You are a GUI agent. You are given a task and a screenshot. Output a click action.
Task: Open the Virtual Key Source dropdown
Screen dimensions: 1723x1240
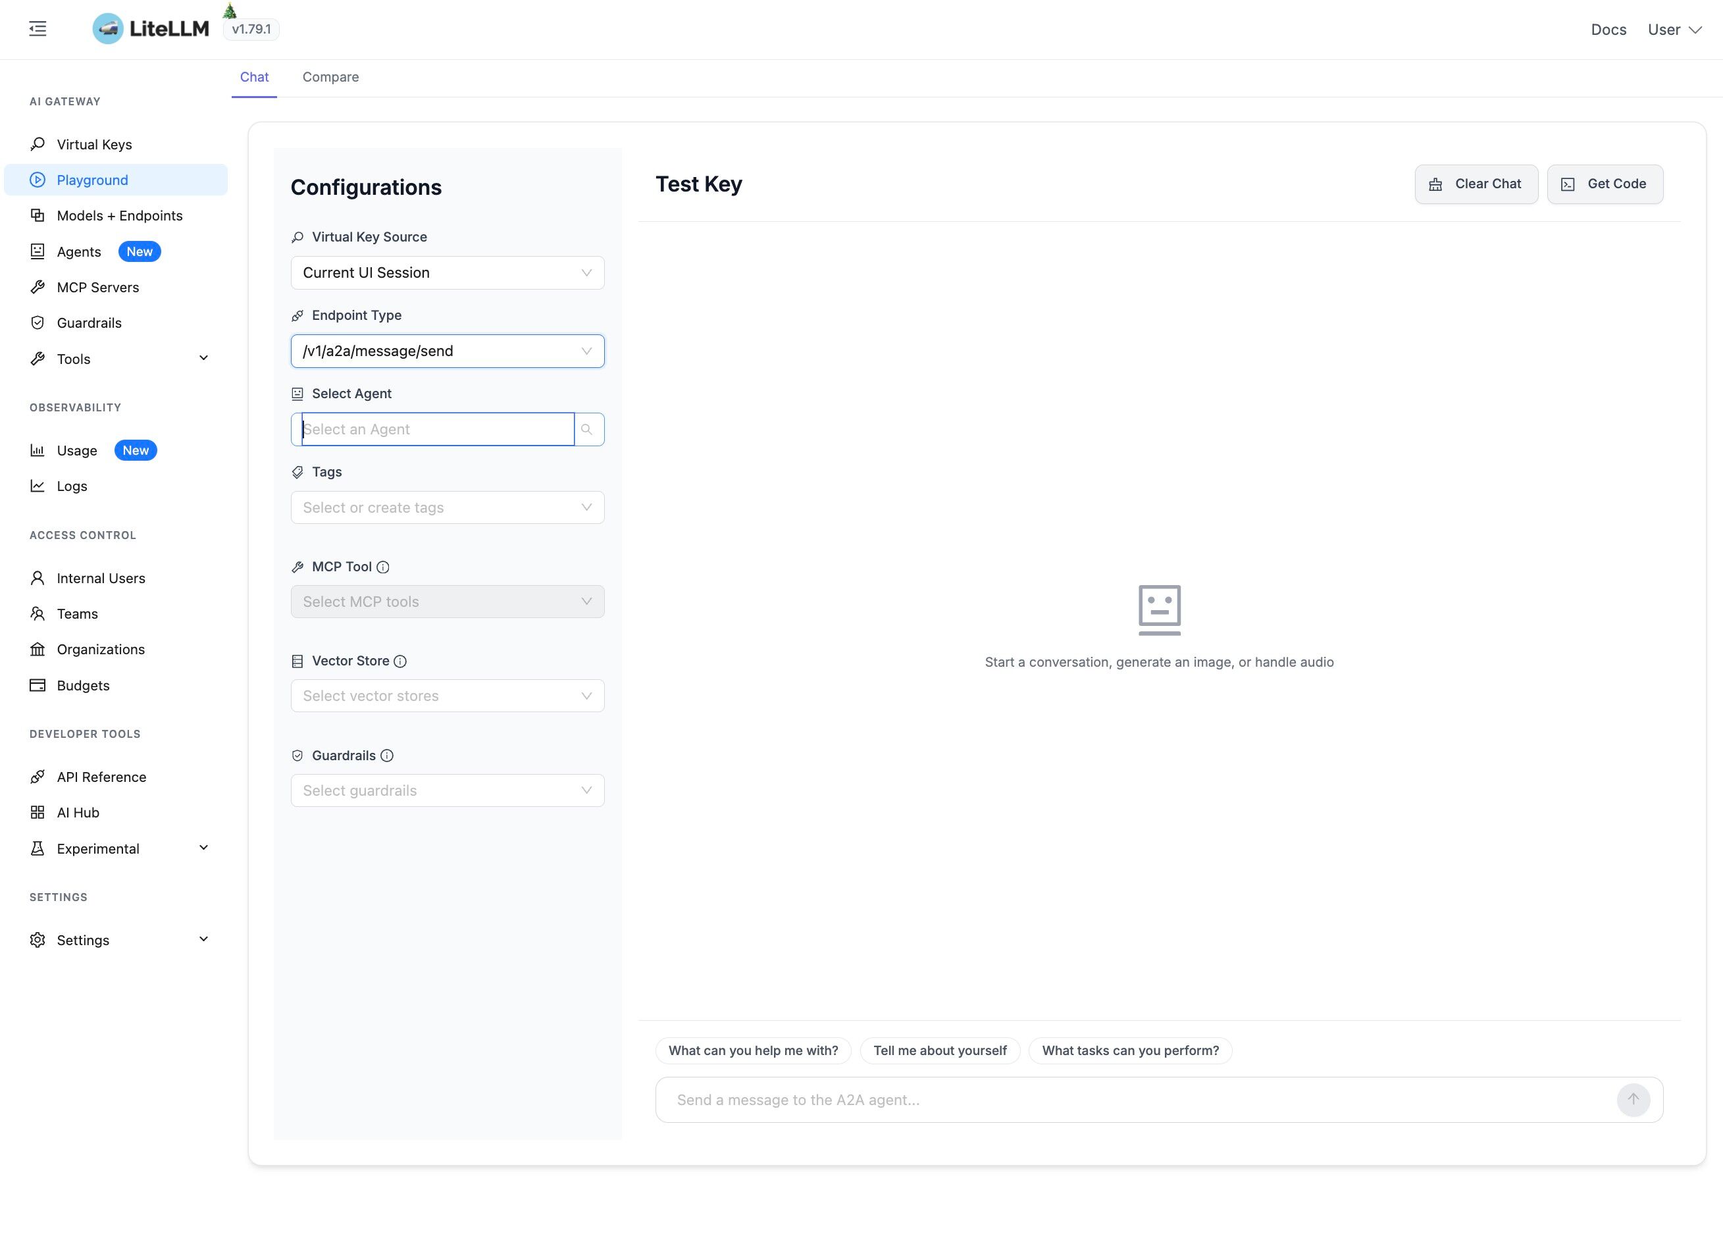click(447, 272)
